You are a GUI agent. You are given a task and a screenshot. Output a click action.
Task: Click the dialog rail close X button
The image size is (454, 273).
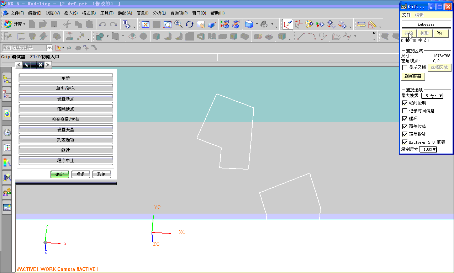[41, 65]
